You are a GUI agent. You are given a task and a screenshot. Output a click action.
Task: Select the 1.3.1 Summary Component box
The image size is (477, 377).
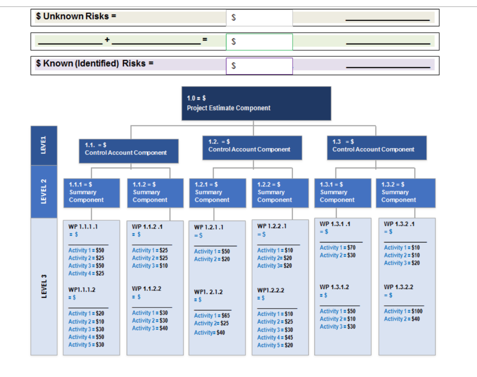(342, 193)
